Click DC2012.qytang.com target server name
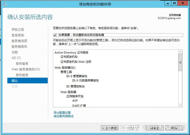This screenshot has height=135, width=190. 169,18
